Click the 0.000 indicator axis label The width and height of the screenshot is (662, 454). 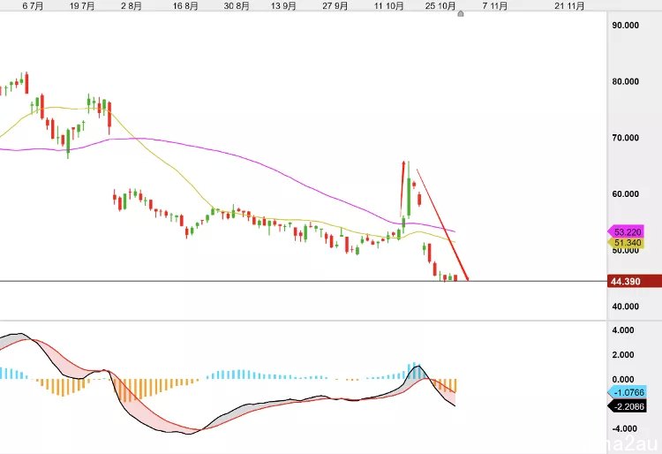pos(623,379)
